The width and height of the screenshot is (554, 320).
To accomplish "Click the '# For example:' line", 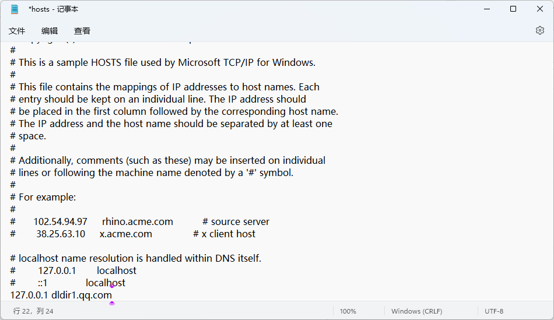I will coord(43,197).
